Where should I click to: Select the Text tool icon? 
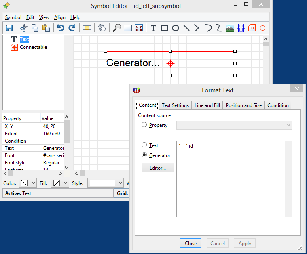153,28
